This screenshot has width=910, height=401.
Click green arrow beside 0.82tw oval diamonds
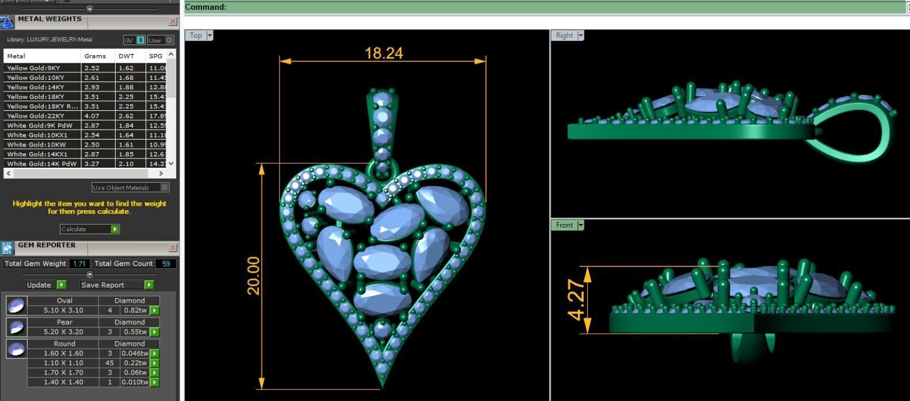(x=154, y=310)
